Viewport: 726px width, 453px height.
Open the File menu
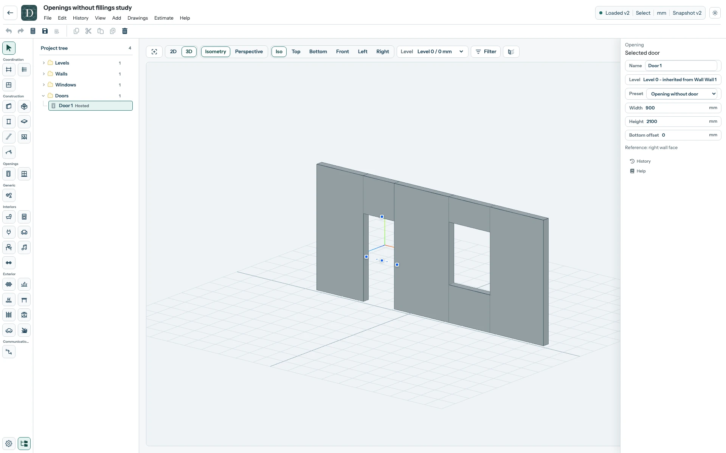click(48, 18)
